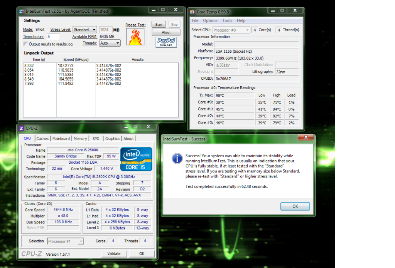Click the IntelBurnTest title bar app icon
395x268 pixels.
click(x=22, y=11)
